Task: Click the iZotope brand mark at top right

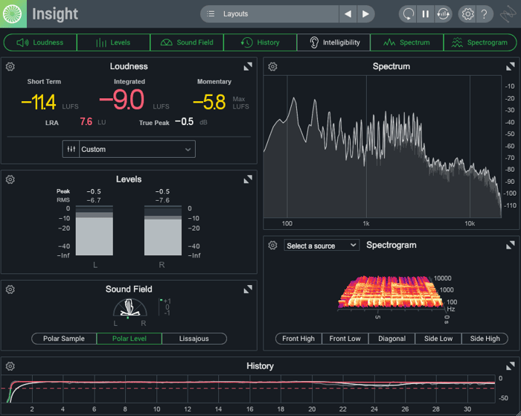Action: pos(508,14)
